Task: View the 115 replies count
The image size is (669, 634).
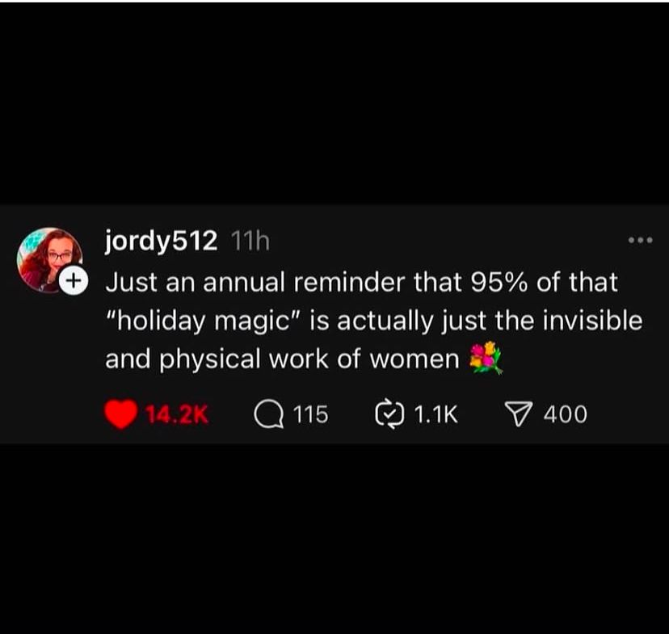Action: pos(310,414)
